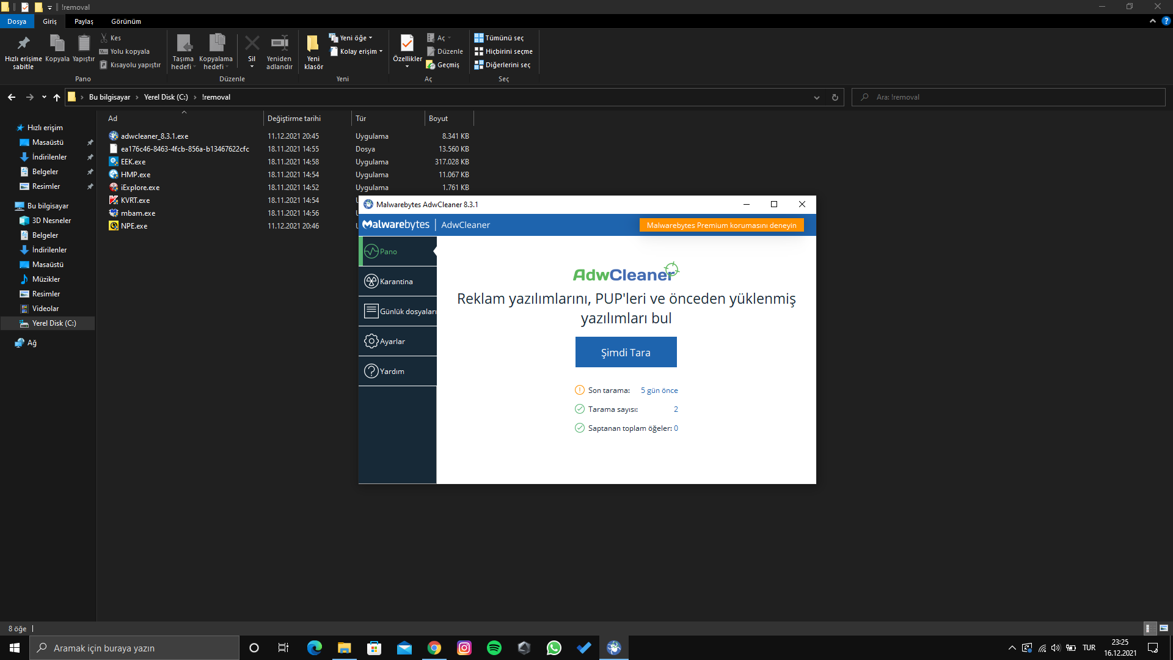This screenshot has height=660, width=1173.
Task: Switch to large icons view toggle
Action: [1164, 628]
